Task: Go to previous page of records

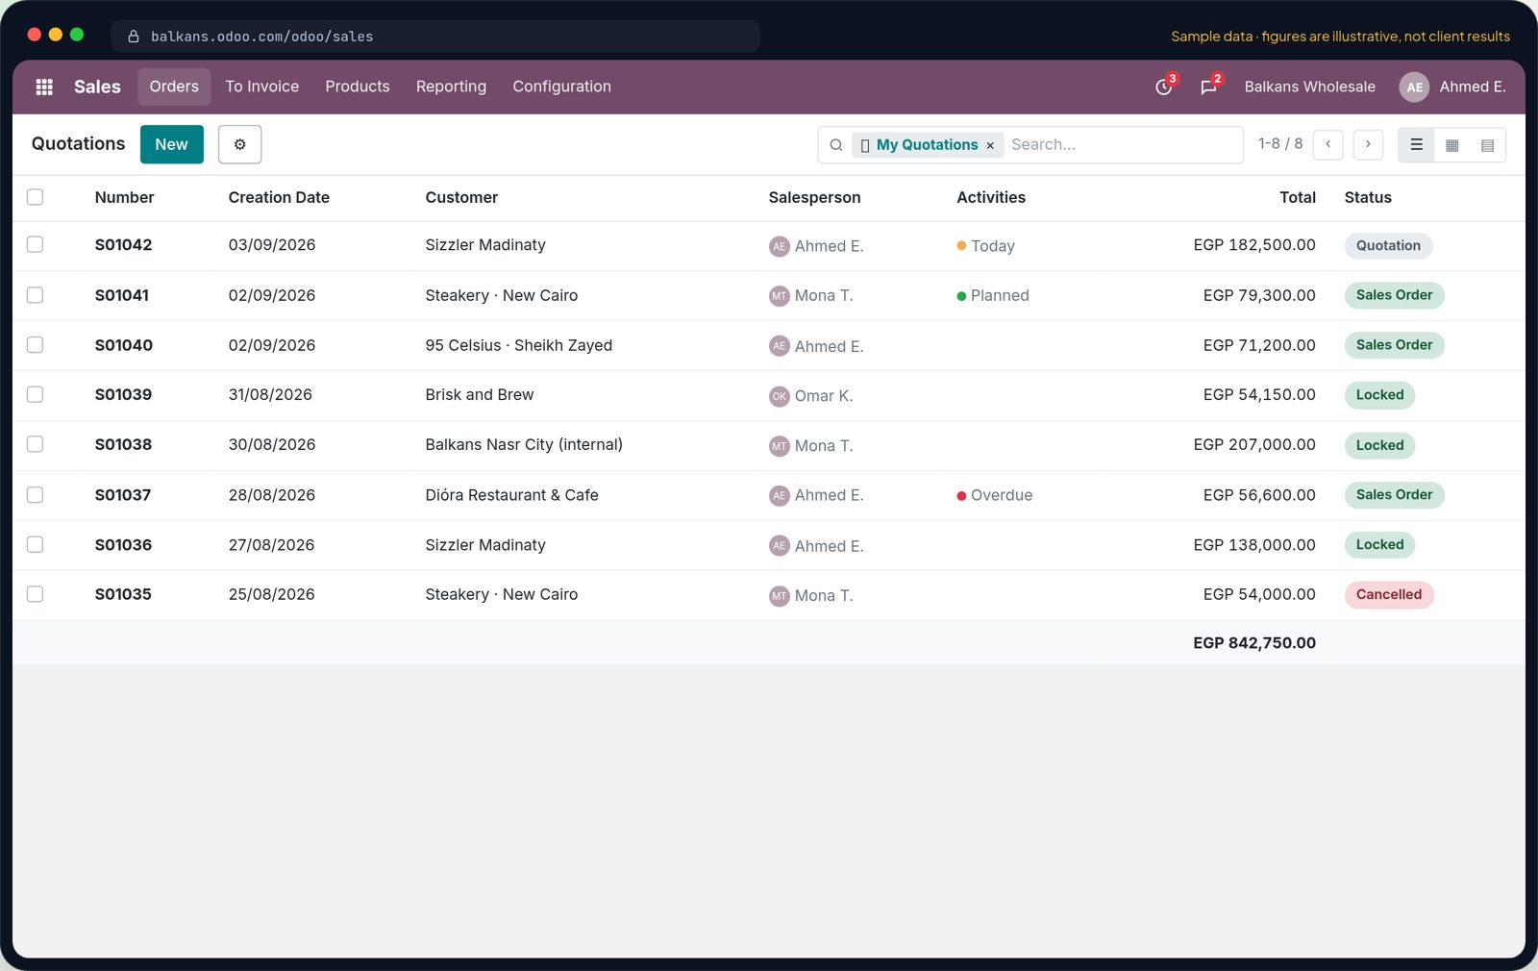Action: pyautogui.click(x=1328, y=144)
